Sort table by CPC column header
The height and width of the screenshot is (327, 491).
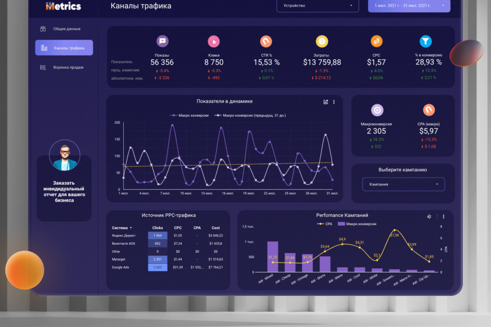point(178,228)
